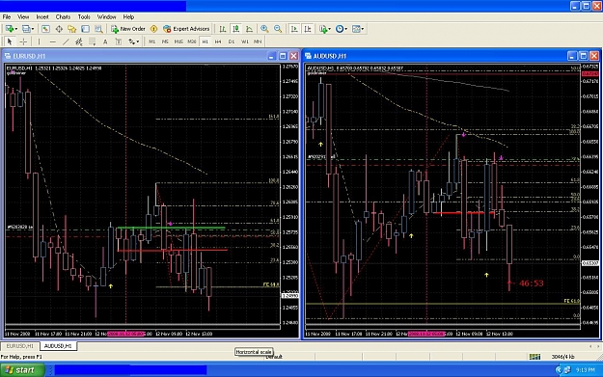Switch to the MN monthly timeframe
The height and width of the screenshot is (377, 603).
point(258,41)
